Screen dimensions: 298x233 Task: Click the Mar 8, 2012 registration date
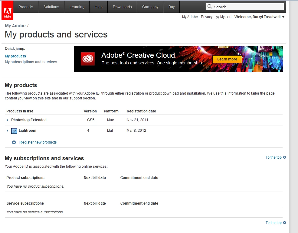136,131
